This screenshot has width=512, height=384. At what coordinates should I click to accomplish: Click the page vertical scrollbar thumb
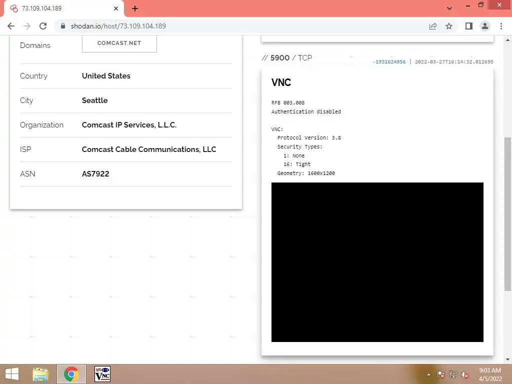pos(507,214)
